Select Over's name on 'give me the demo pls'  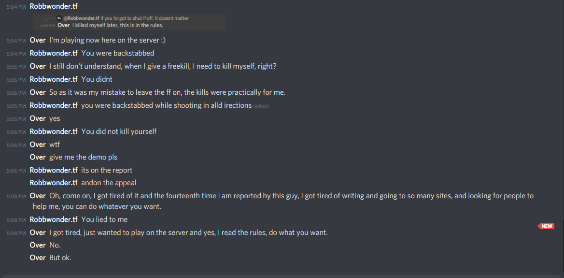pyautogui.click(x=37, y=157)
